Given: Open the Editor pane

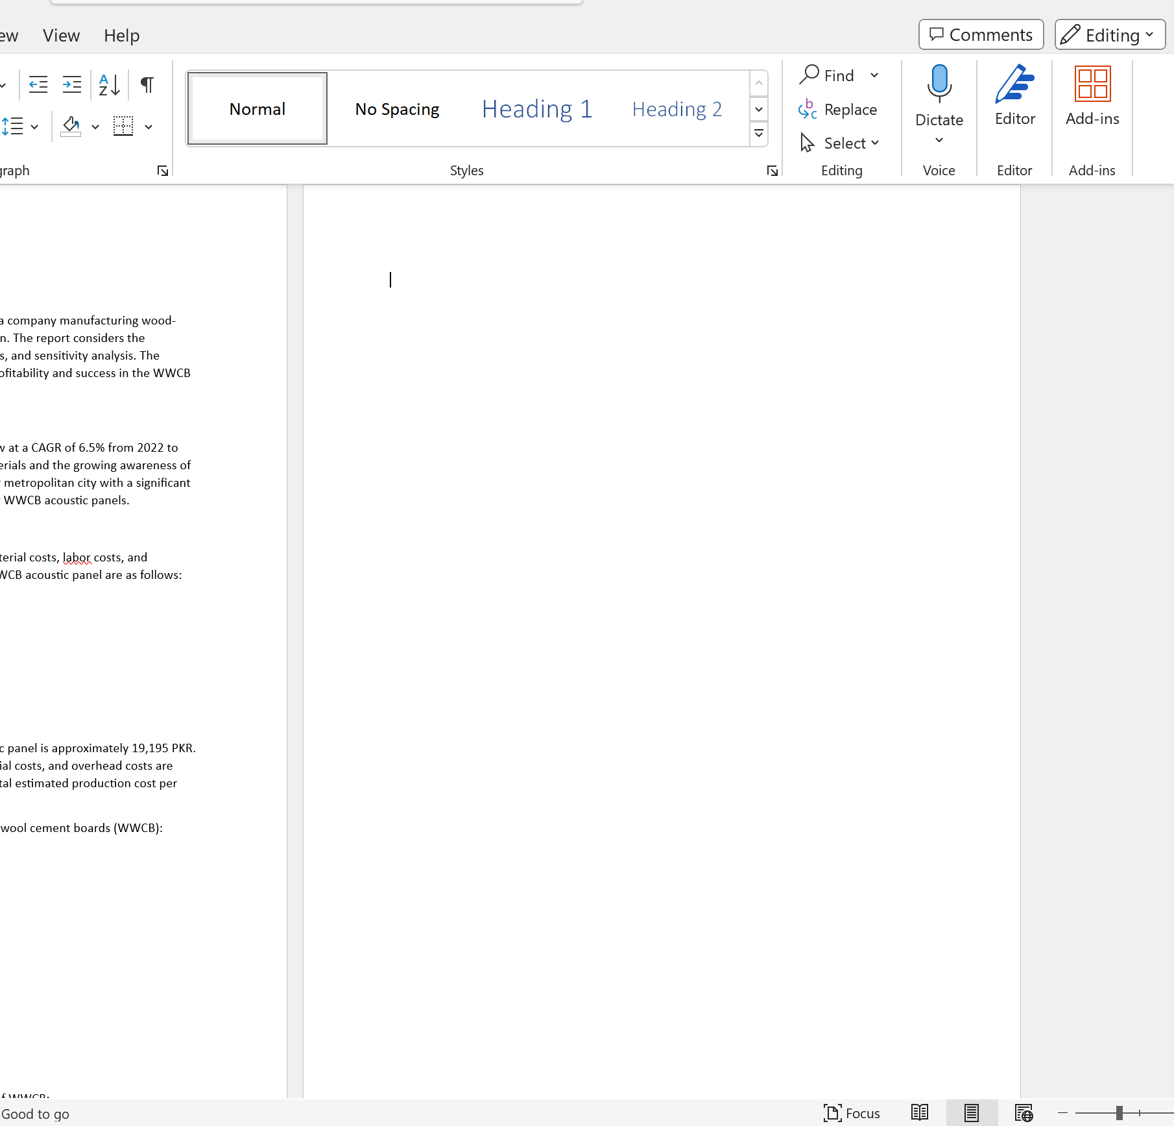Looking at the screenshot, I should coord(1014,96).
